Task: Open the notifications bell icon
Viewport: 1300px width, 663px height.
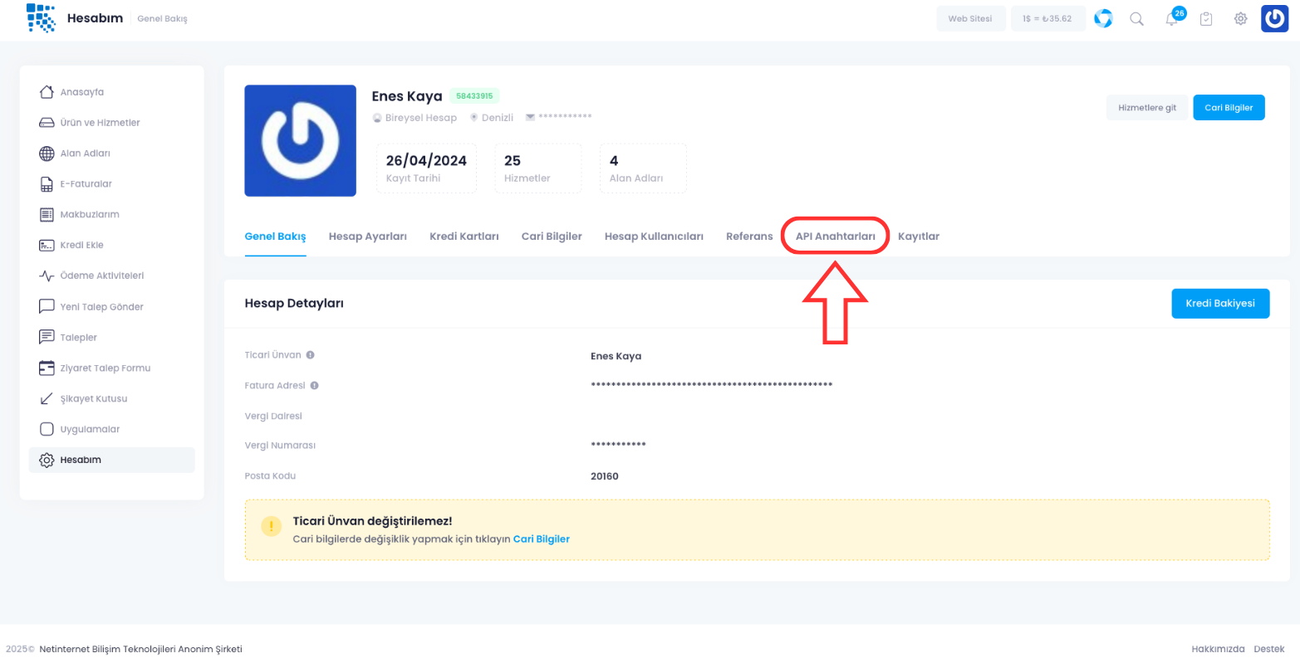Action: coord(1172,19)
